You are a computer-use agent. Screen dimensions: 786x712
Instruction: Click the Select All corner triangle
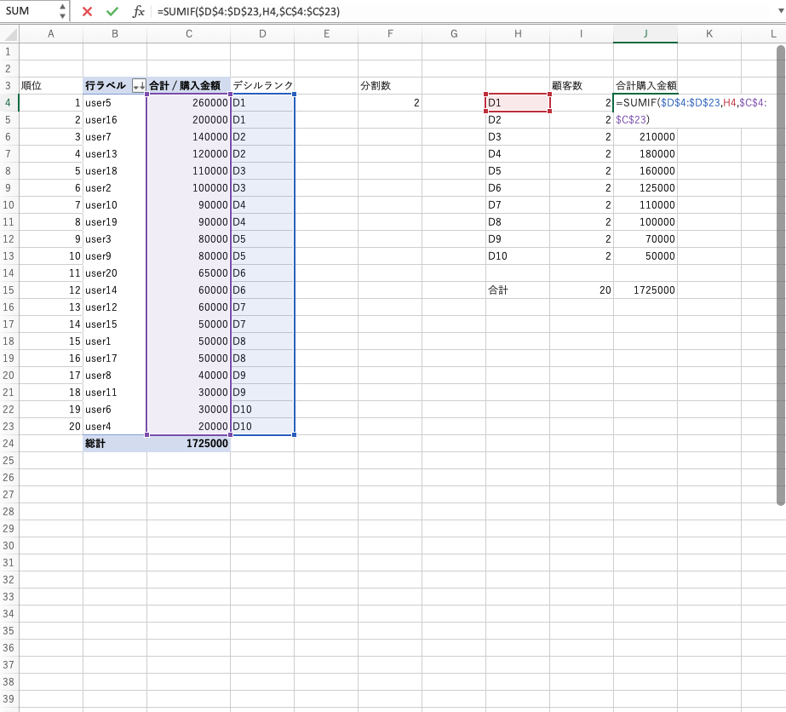click(x=9, y=34)
